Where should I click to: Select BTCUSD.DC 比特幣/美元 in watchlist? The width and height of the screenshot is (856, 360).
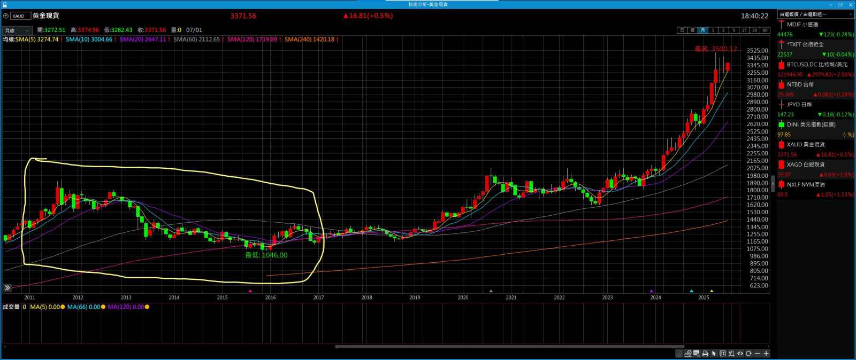point(815,65)
